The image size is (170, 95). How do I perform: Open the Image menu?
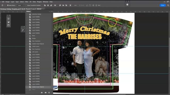coord(7,2)
